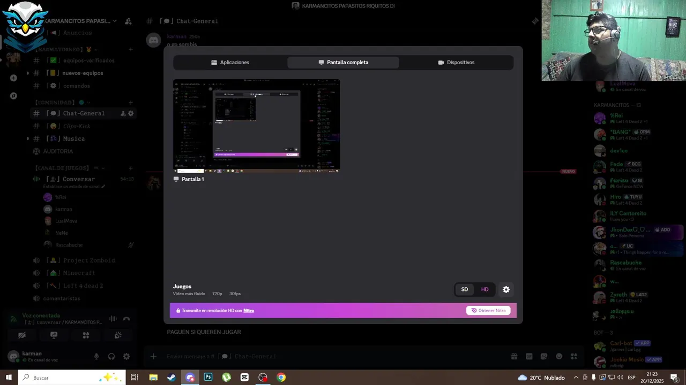
Task: Add a server with the plus icon
Action: [x=13, y=78]
